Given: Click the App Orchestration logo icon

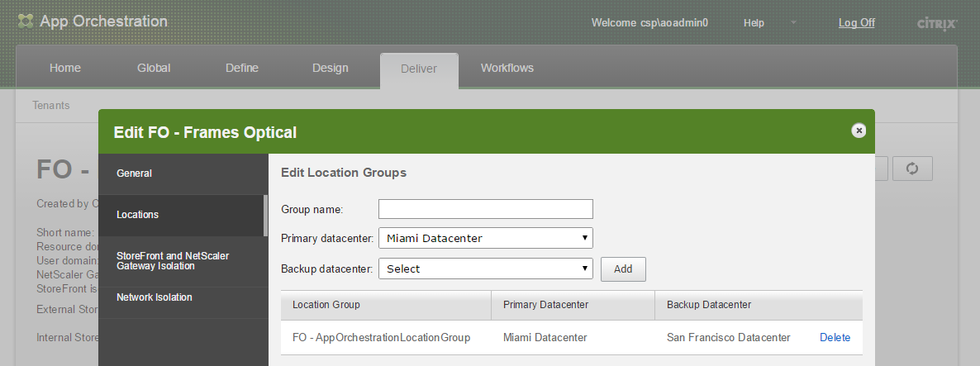Looking at the screenshot, I should [26, 21].
